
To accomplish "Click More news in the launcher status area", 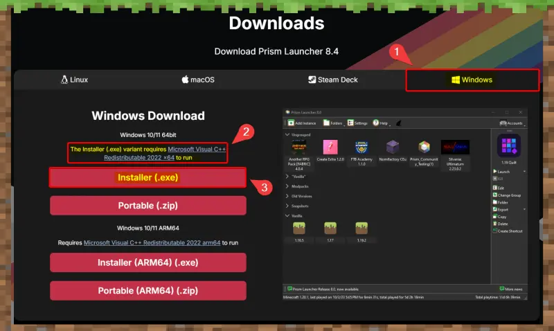I will 511,289.
